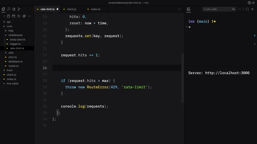This screenshot has height=144, width=257.
Task: Open body-json.ts in the explorer
Action: click(18, 40)
